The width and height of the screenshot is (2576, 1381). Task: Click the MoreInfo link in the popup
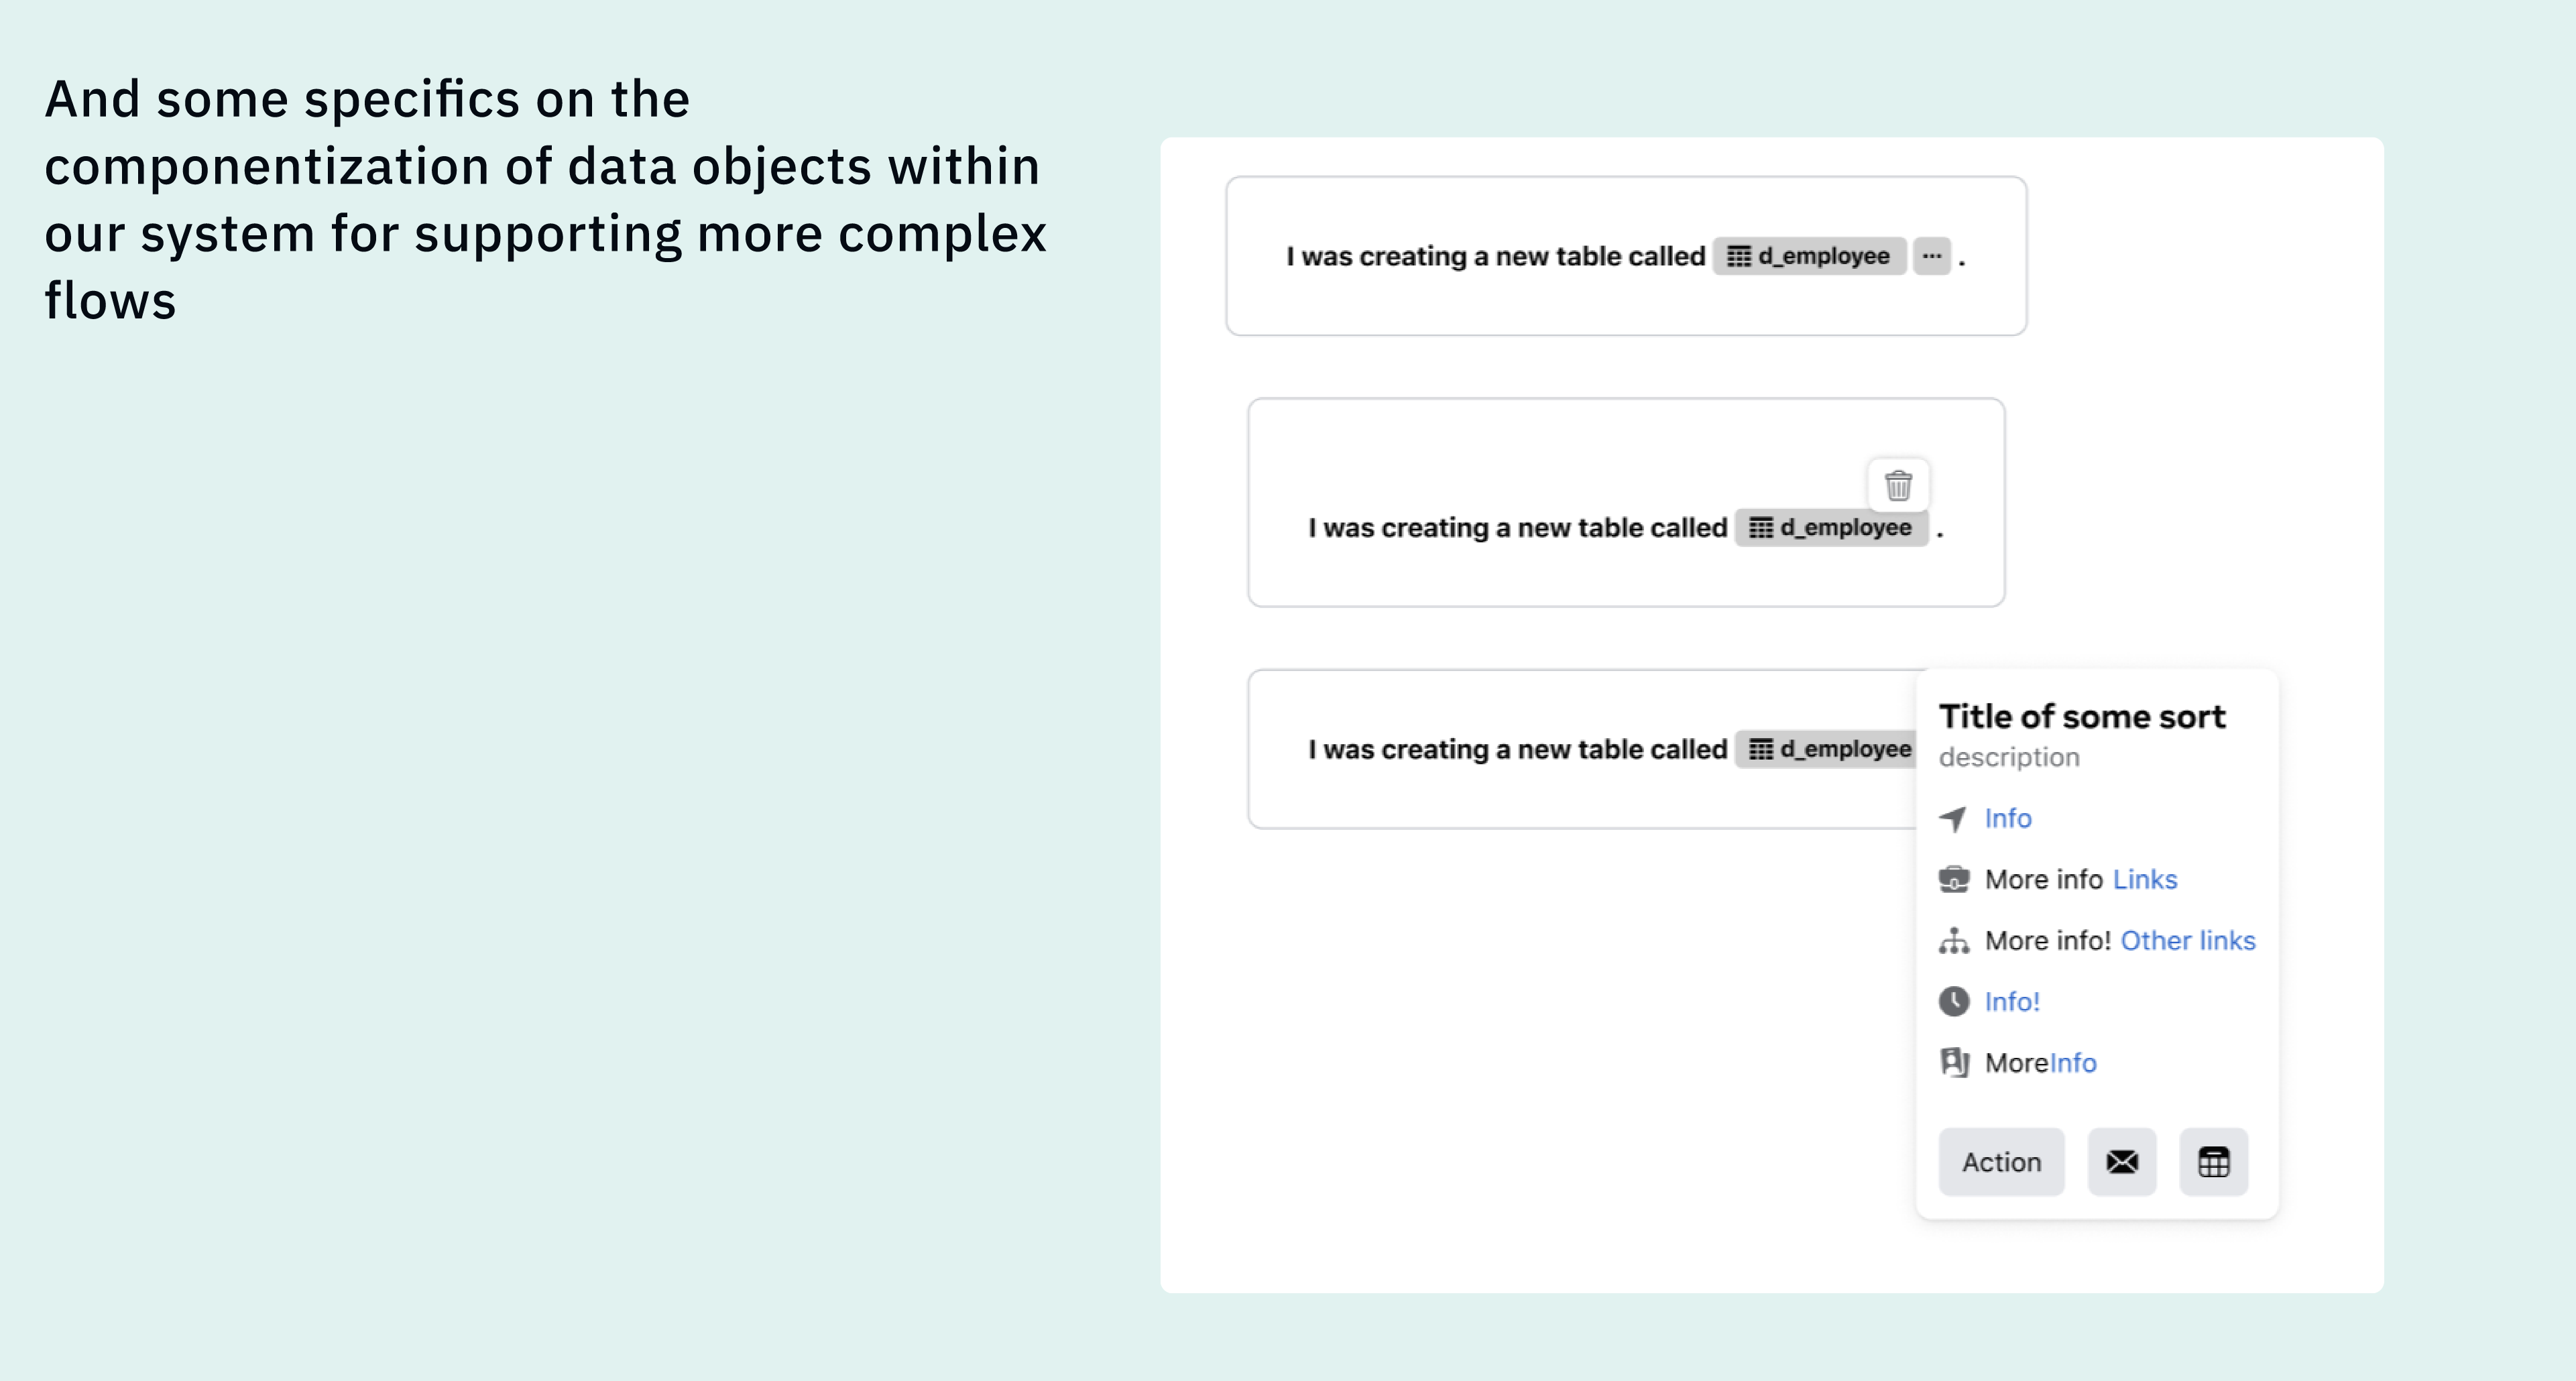(2072, 1063)
